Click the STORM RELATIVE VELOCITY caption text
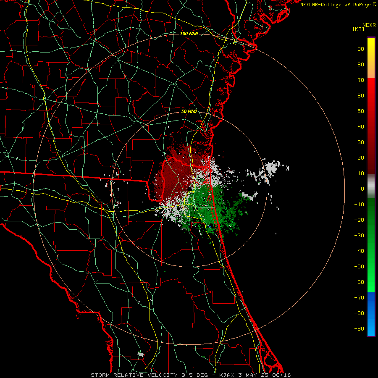 (135, 375)
